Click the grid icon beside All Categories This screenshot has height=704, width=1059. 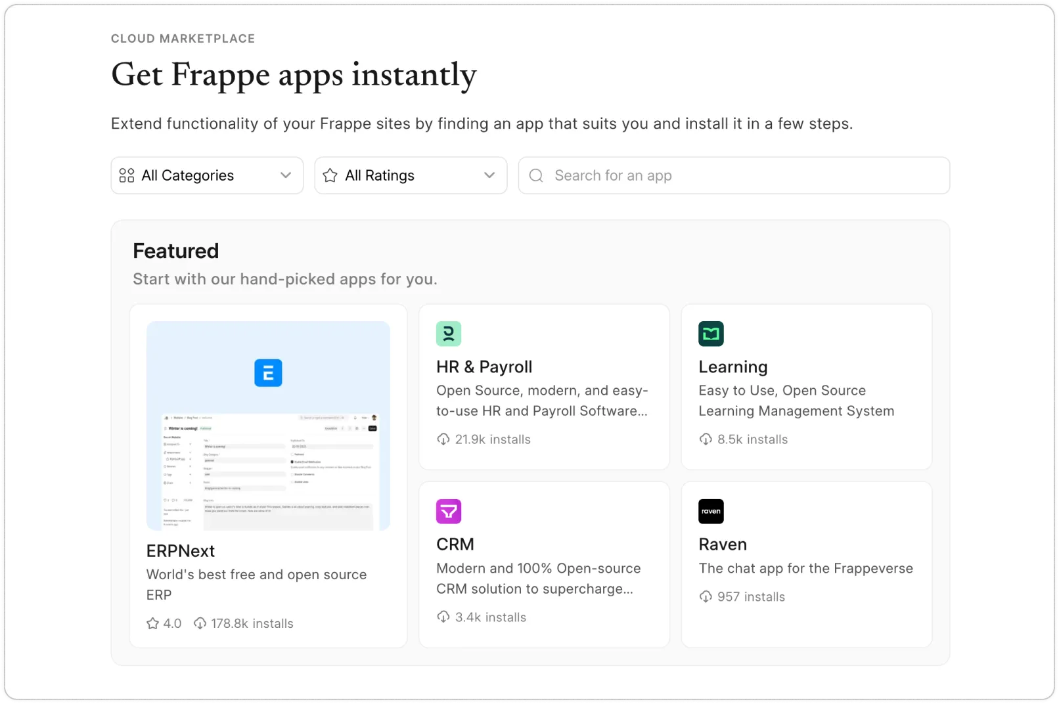pos(127,175)
